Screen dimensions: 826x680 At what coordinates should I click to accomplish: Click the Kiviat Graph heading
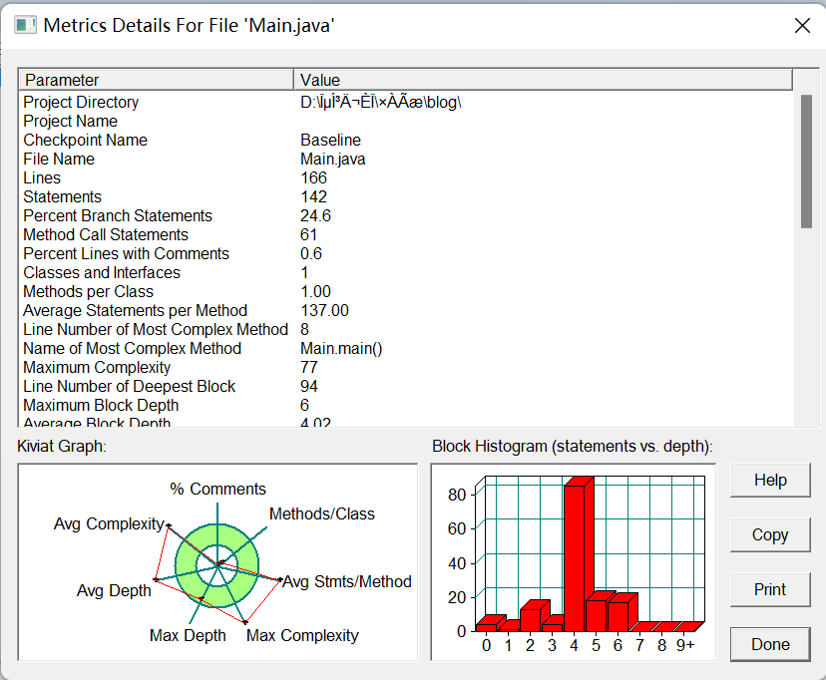coord(62,447)
